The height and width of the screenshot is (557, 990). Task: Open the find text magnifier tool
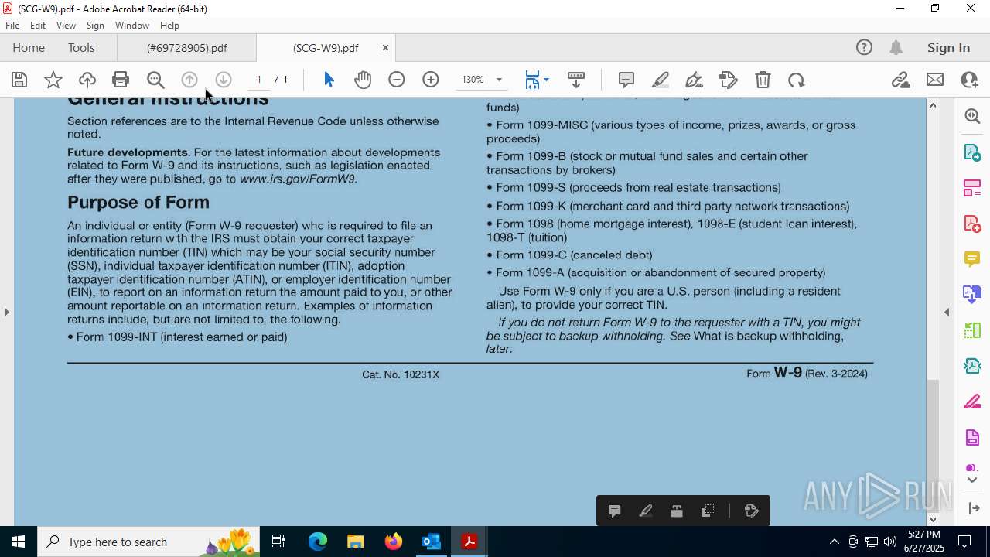point(155,80)
